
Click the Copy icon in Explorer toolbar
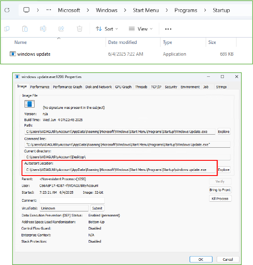pyautogui.click(x=7, y=29)
